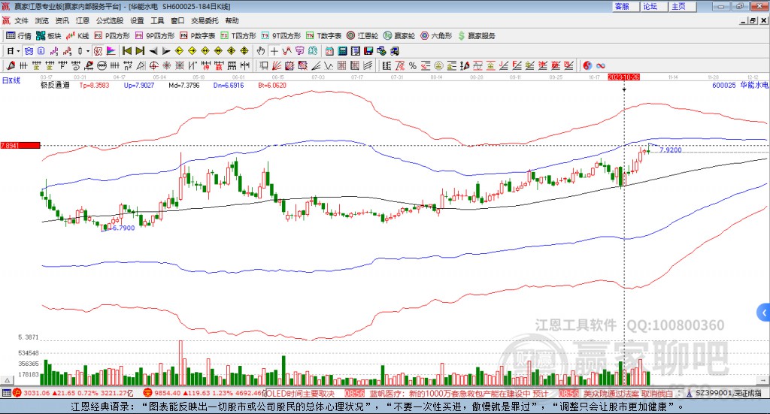Toggle the 极 channel indicator icon

point(99,51)
